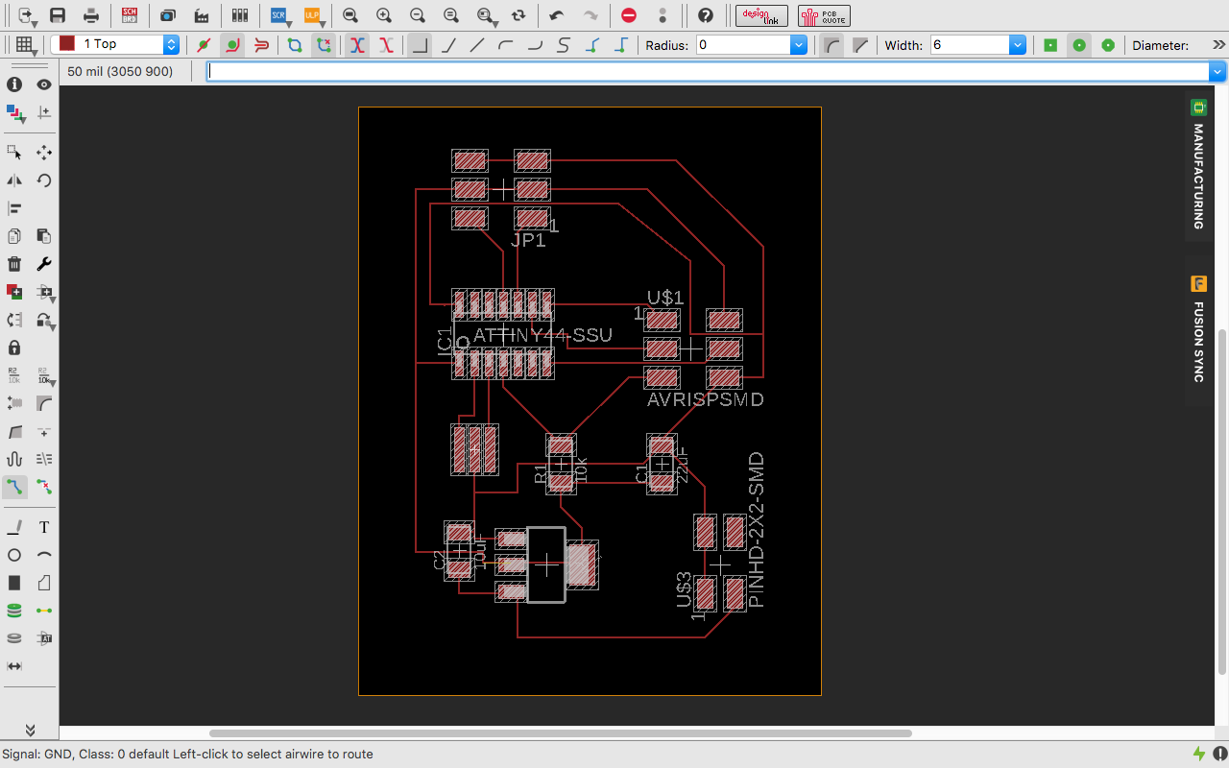The height and width of the screenshot is (768, 1229).
Task: Select the 45-degree wire bend style
Action: tap(448, 45)
